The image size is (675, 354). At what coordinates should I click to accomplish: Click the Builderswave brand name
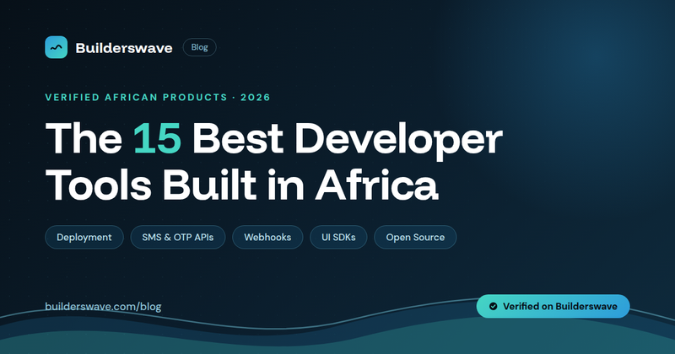tap(124, 48)
